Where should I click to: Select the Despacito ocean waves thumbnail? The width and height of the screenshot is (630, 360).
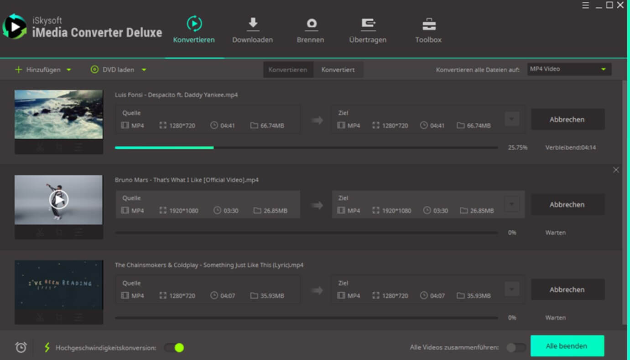[59, 114]
